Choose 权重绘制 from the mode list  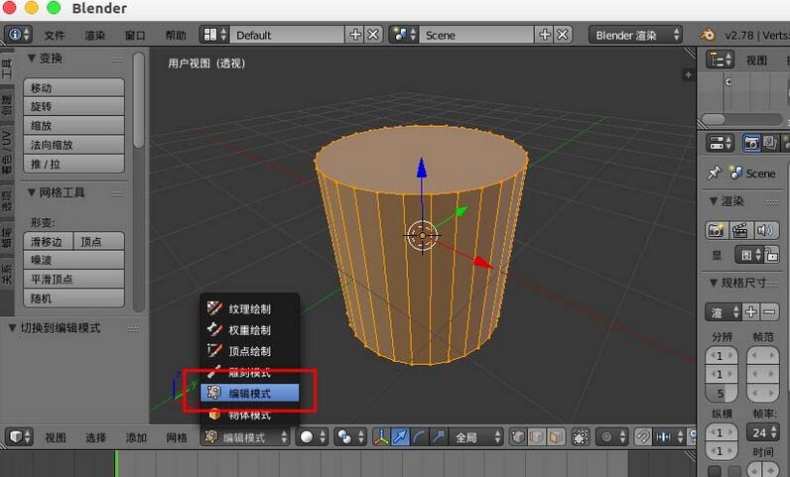pyautogui.click(x=250, y=330)
